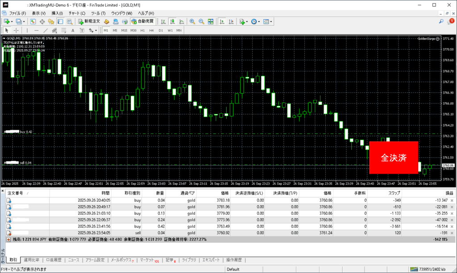Switch chart to bar chart mode

tap(163, 21)
